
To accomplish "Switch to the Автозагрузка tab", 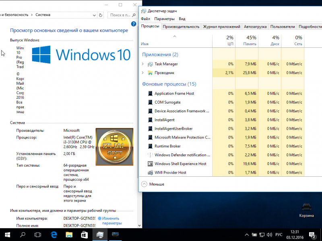I will (255, 27).
